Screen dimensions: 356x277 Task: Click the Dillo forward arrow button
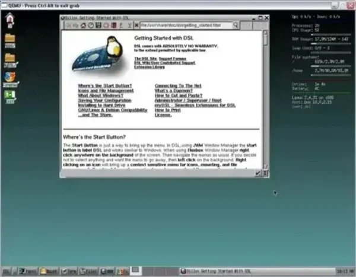pyautogui.click(x=75, y=26)
